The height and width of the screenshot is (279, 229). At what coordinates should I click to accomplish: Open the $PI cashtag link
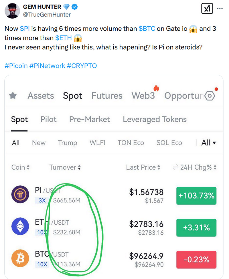tap(25, 28)
